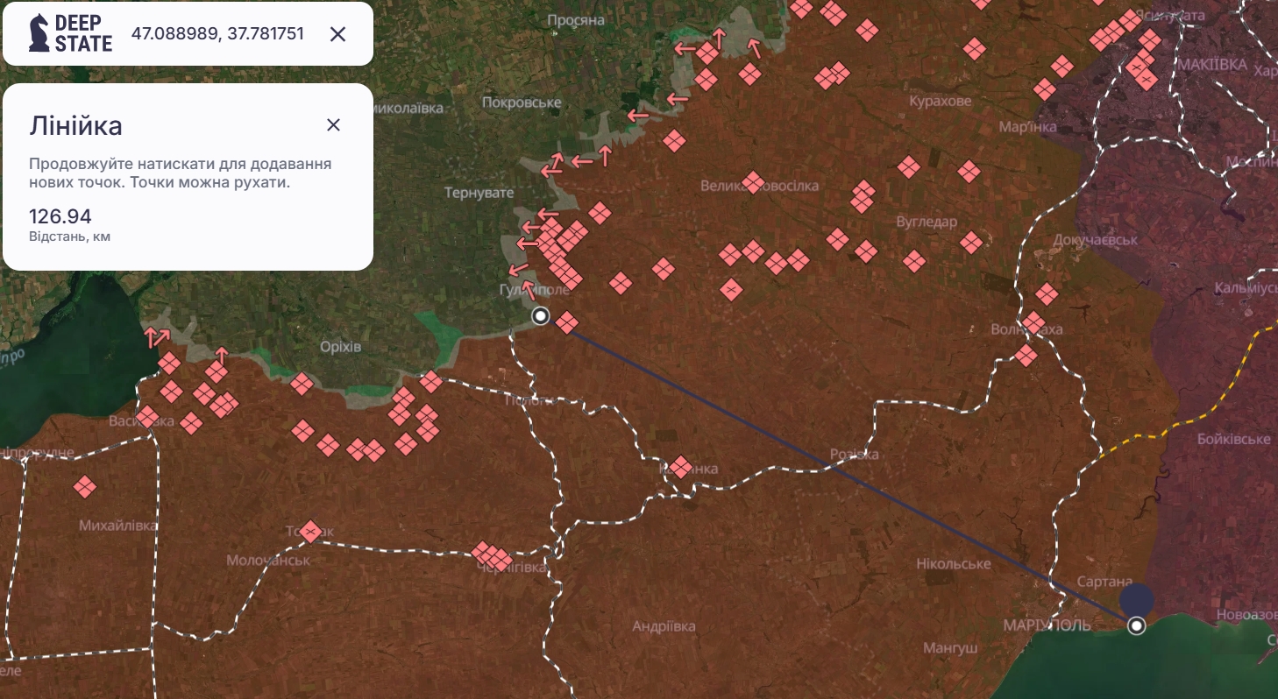Select the upward arrows marker near Васильевка area

pos(157,335)
